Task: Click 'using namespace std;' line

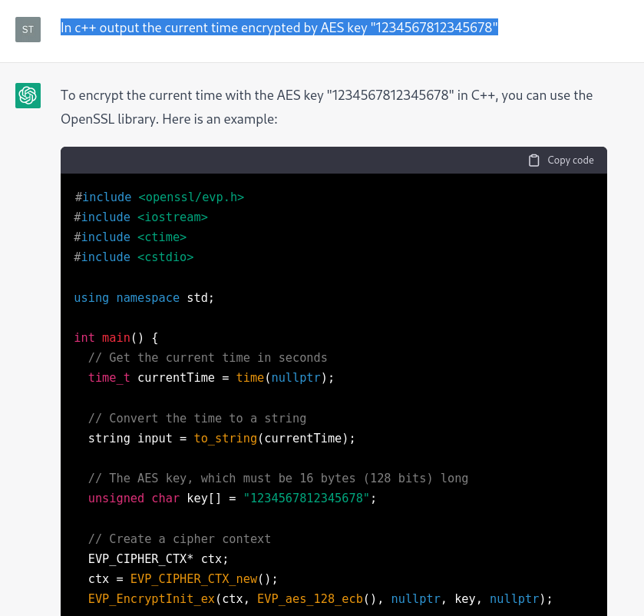Action: click(144, 298)
